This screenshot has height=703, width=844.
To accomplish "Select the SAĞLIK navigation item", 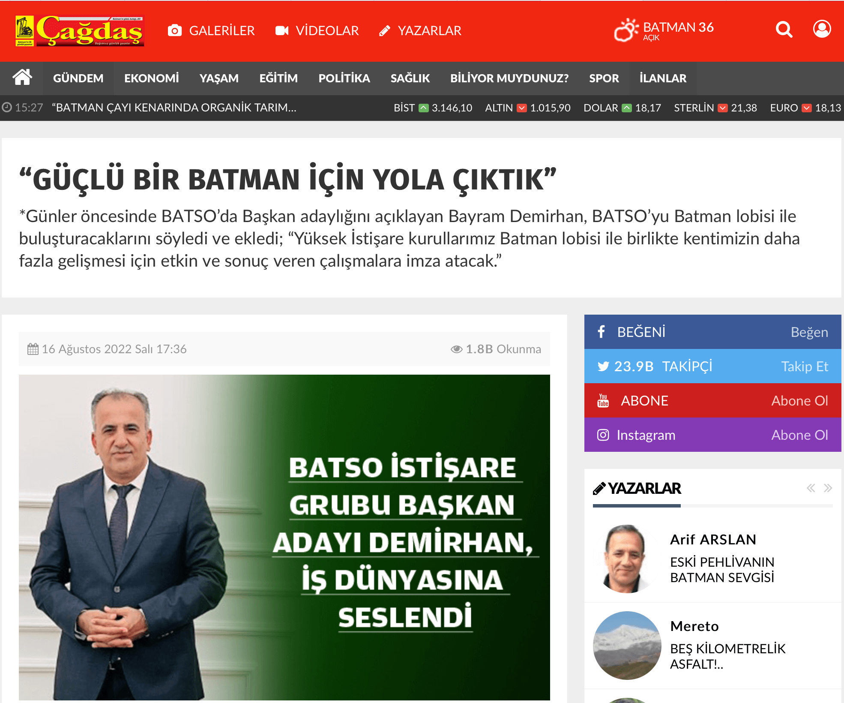I will click(410, 78).
